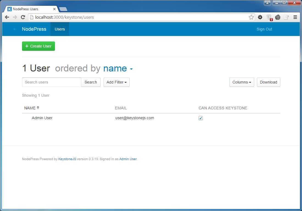The width and height of the screenshot is (302, 211).
Task: Click the shield ad-blocker extension icon
Action: pos(269,17)
